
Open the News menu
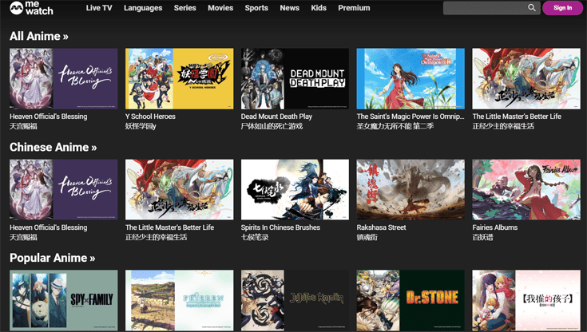pyautogui.click(x=289, y=8)
